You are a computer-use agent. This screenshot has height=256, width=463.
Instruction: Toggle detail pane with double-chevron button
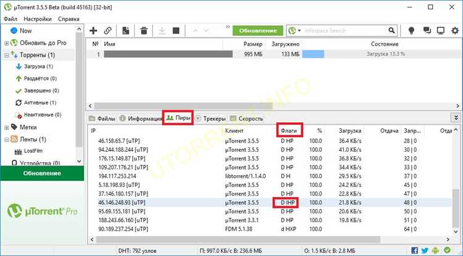click(456, 118)
